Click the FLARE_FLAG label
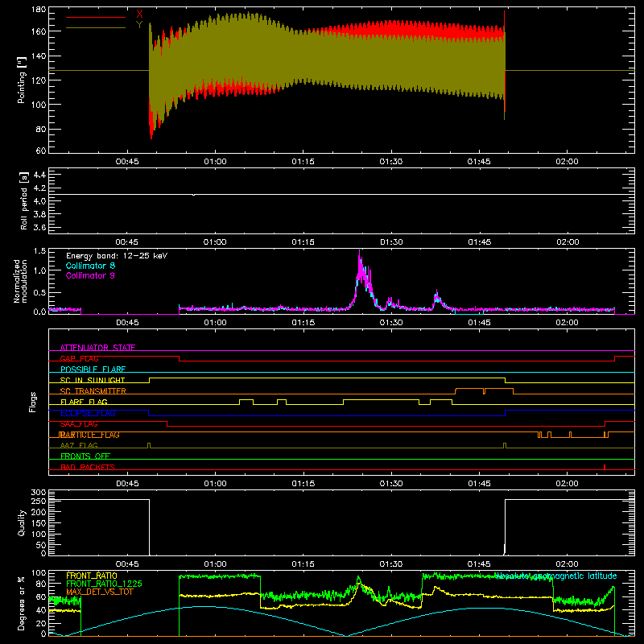Viewport: 644px width, 644px height. [84, 402]
